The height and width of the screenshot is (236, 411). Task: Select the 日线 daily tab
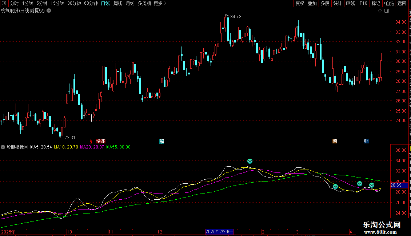coord(105,3)
